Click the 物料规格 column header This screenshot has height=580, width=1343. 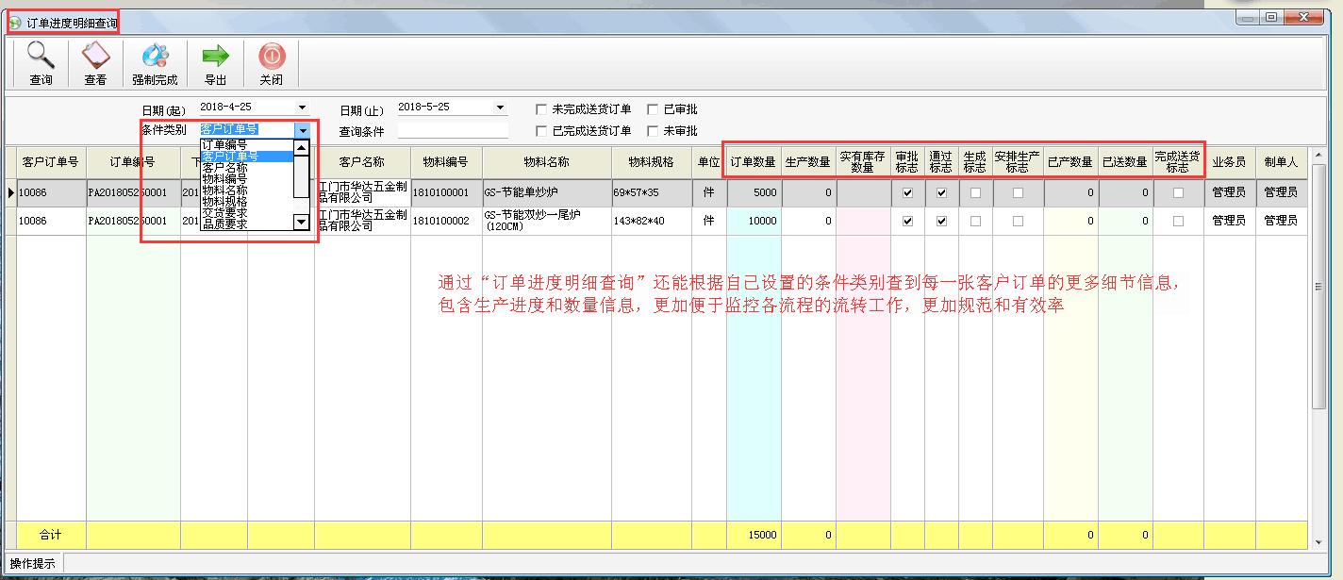(x=651, y=162)
